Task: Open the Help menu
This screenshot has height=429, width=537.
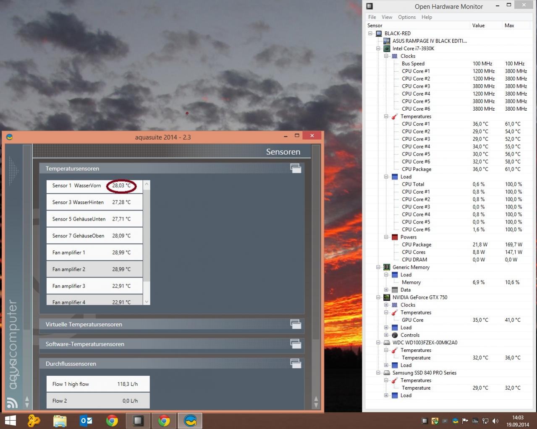Action: pyautogui.click(x=427, y=17)
